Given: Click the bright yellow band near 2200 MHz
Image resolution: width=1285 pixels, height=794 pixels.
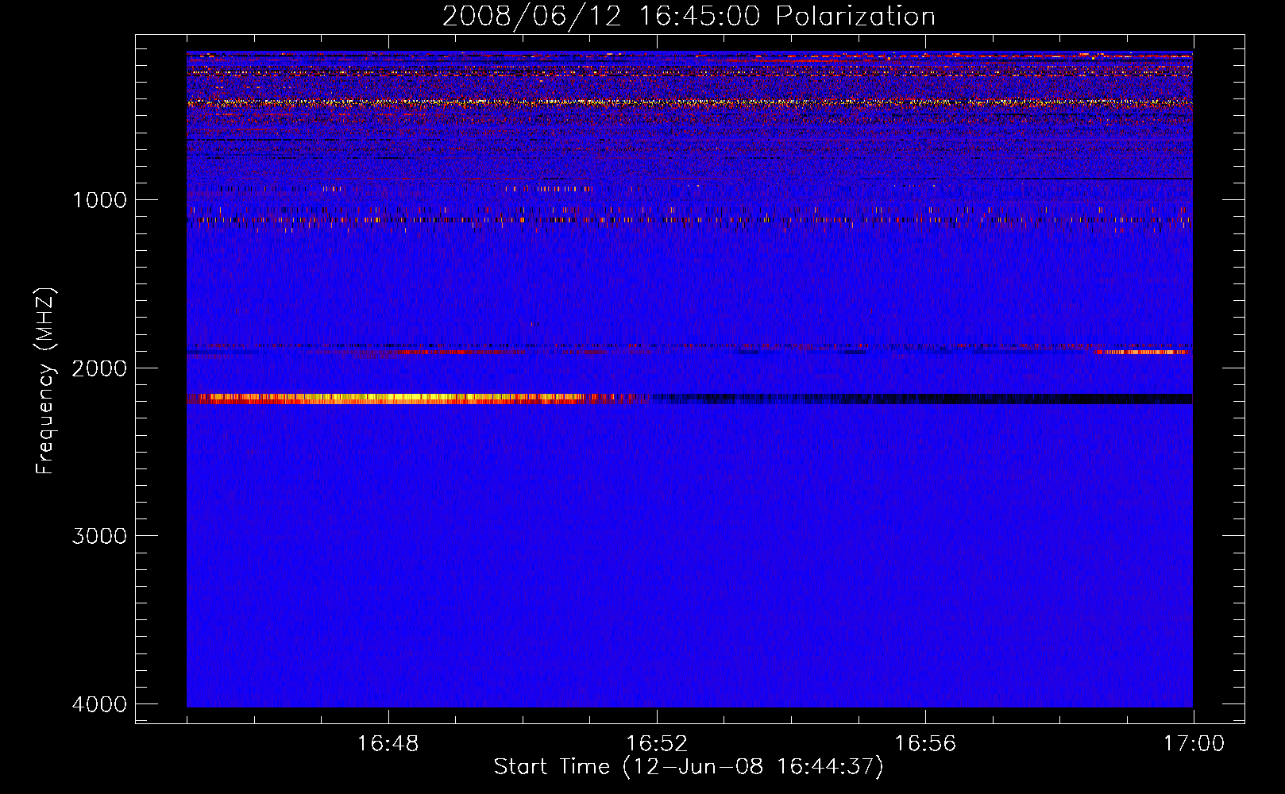Looking at the screenshot, I should click(x=397, y=399).
